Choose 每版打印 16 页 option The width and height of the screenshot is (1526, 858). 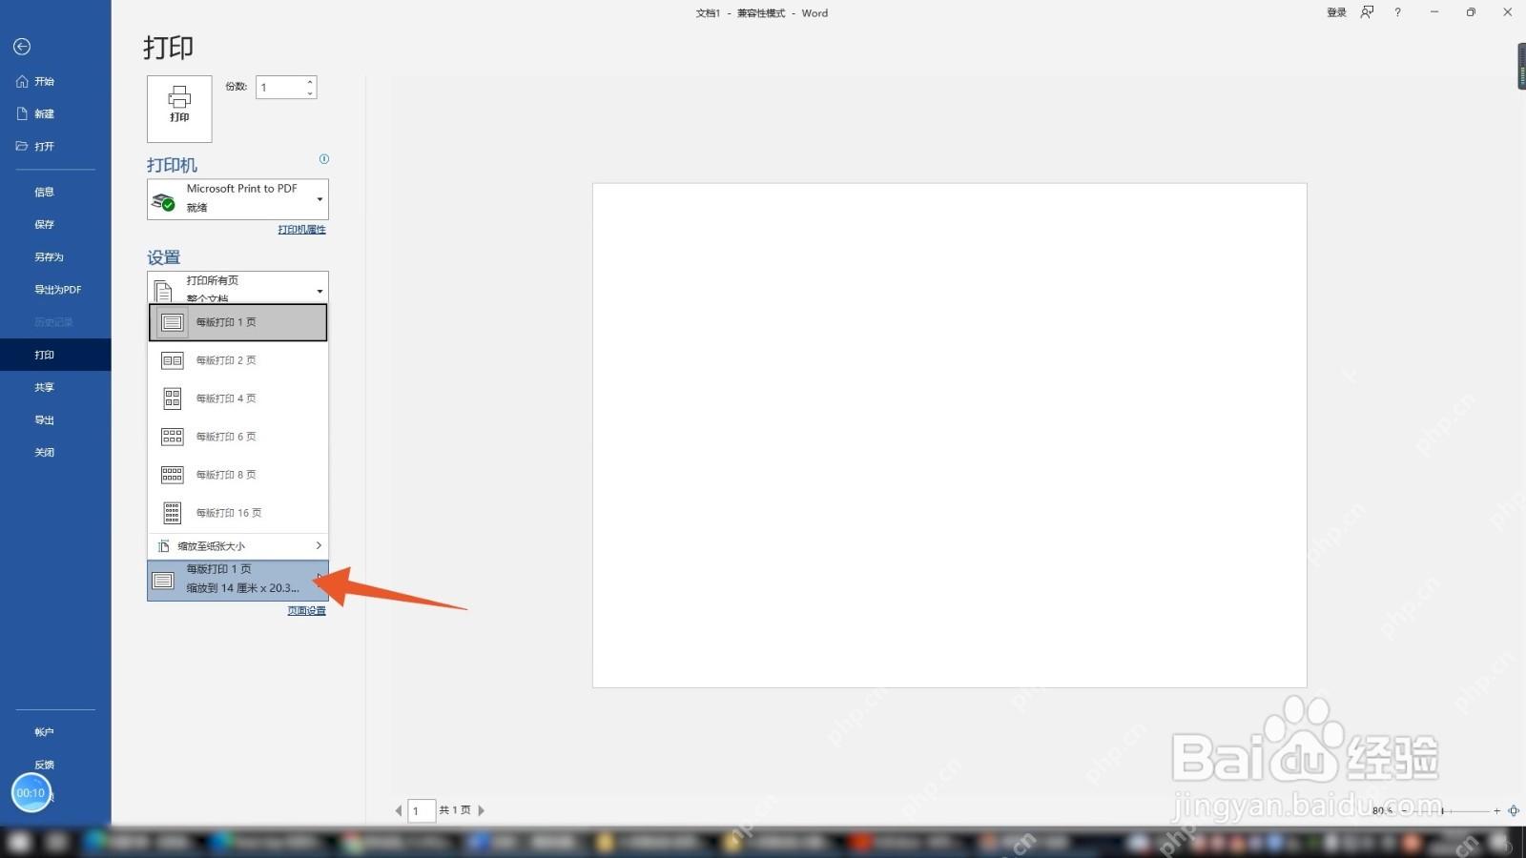pos(237,513)
